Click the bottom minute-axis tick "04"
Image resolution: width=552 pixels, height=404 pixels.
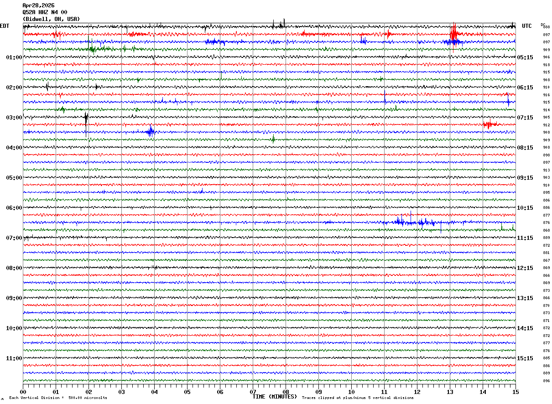tap(154, 392)
